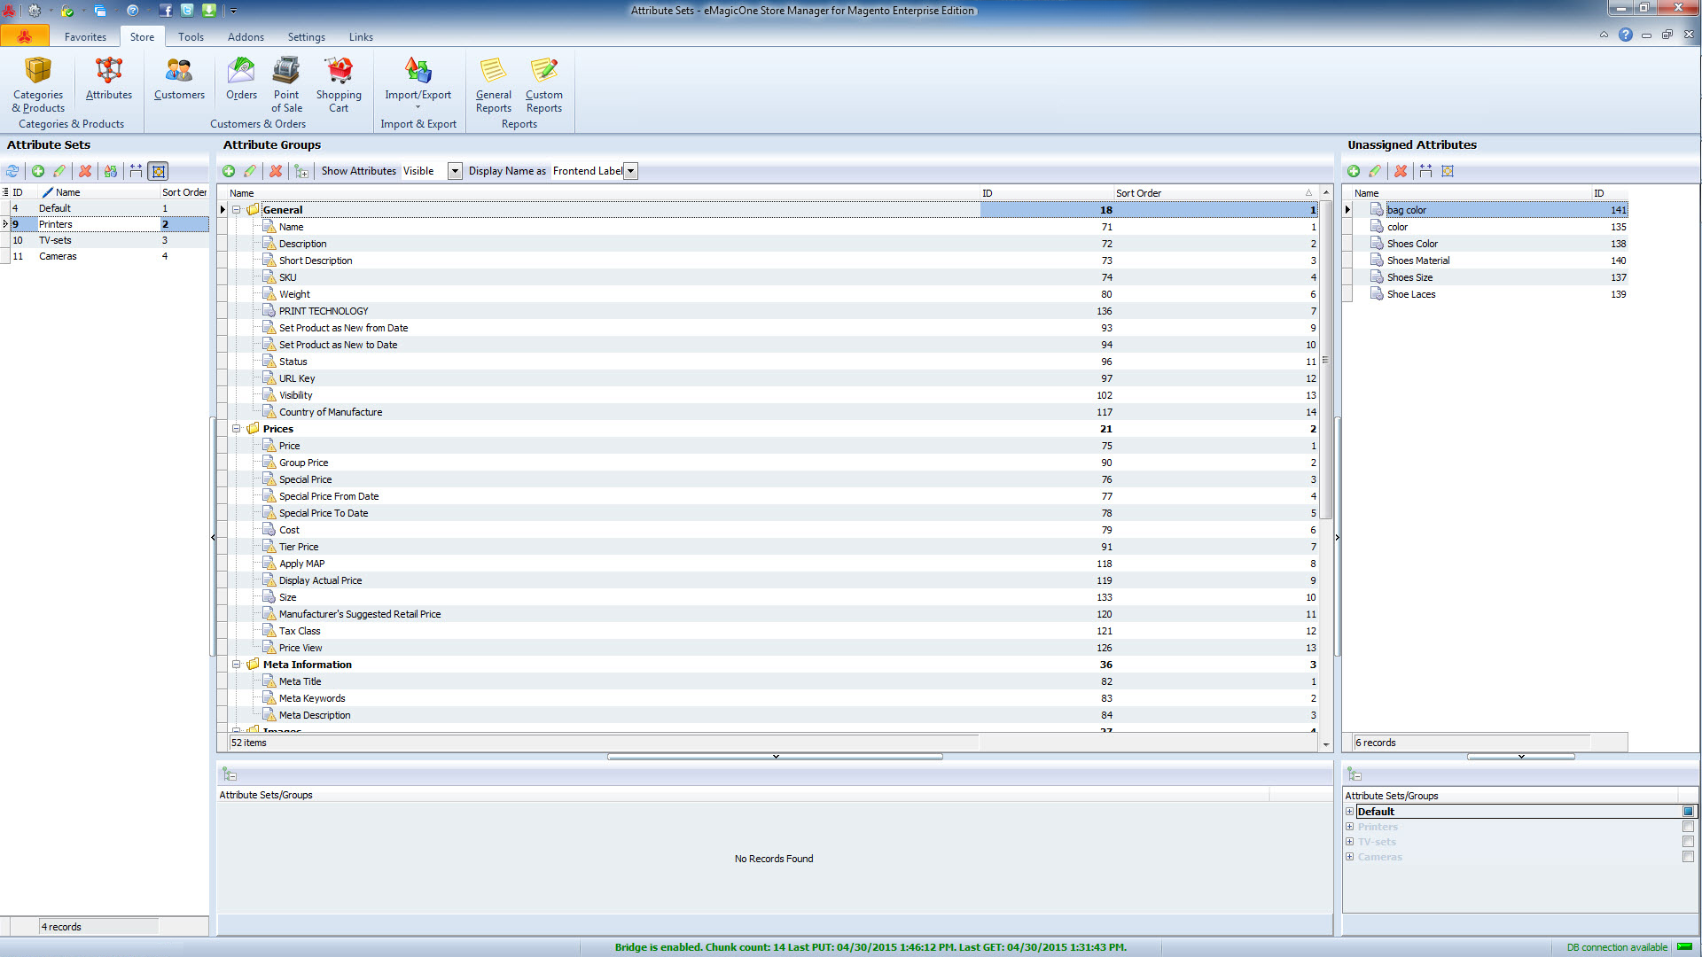Image resolution: width=1702 pixels, height=957 pixels.
Task: Sort attribute groups by ID column header
Action: coord(1046,193)
